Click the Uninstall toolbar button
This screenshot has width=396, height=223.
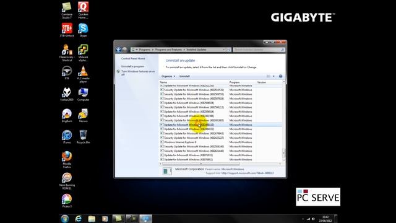pyautogui.click(x=184, y=76)
